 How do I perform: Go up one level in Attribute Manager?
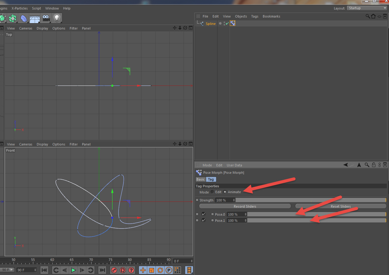pos(359,165)
